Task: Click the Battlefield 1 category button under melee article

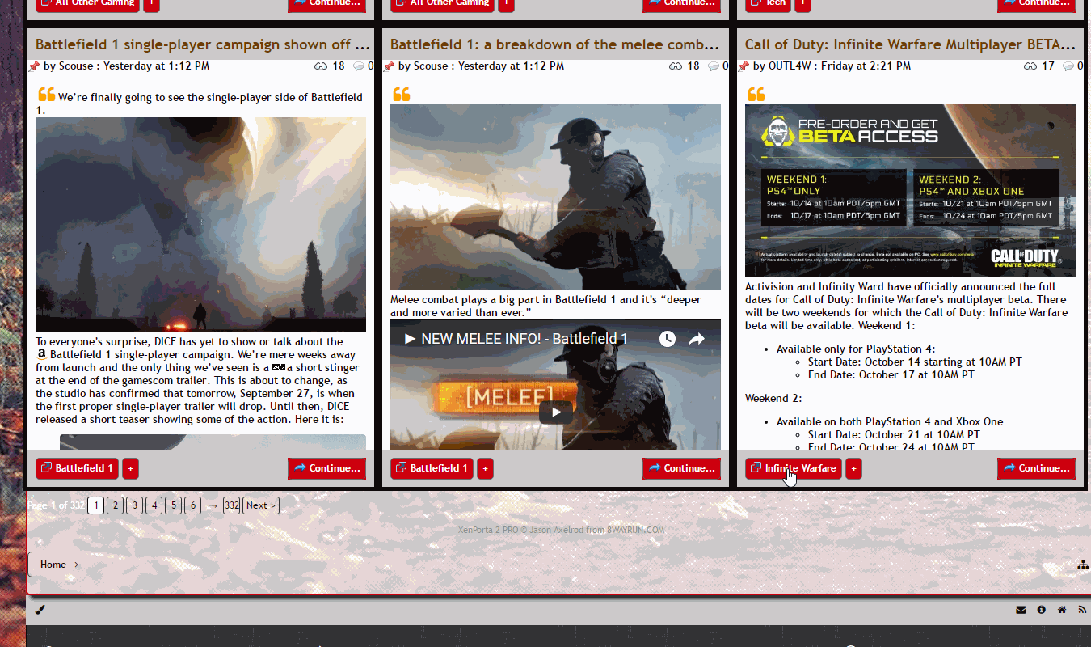Action: click(x=432, y=468)
